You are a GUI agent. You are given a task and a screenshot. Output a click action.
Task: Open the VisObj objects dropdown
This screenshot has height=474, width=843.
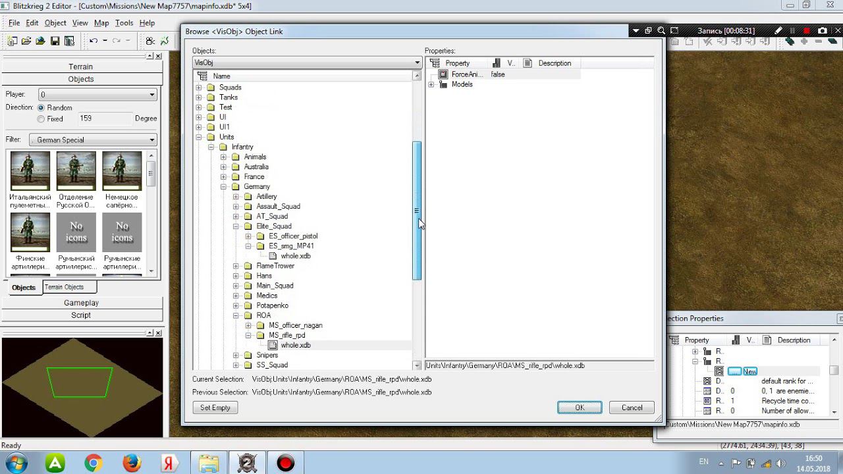pos(308,63)
